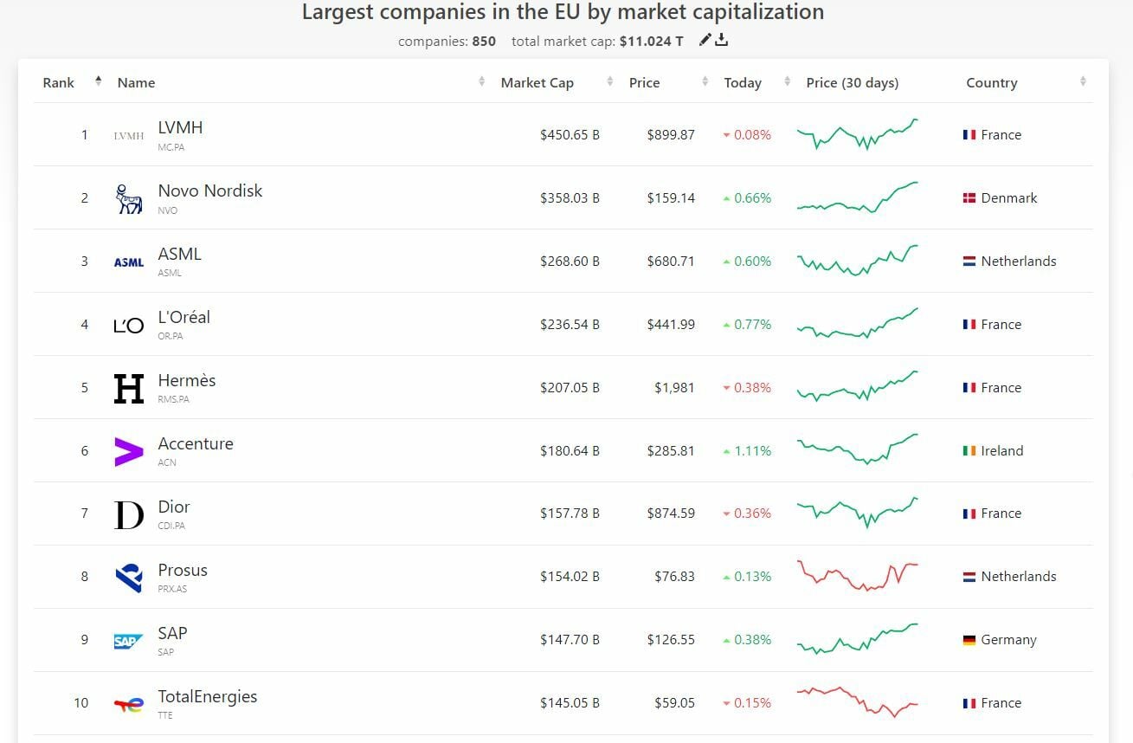The height and width of the screenshot is (743, 1133).
Task: Click the LVMH company logo
Action: tap(129, 135)
